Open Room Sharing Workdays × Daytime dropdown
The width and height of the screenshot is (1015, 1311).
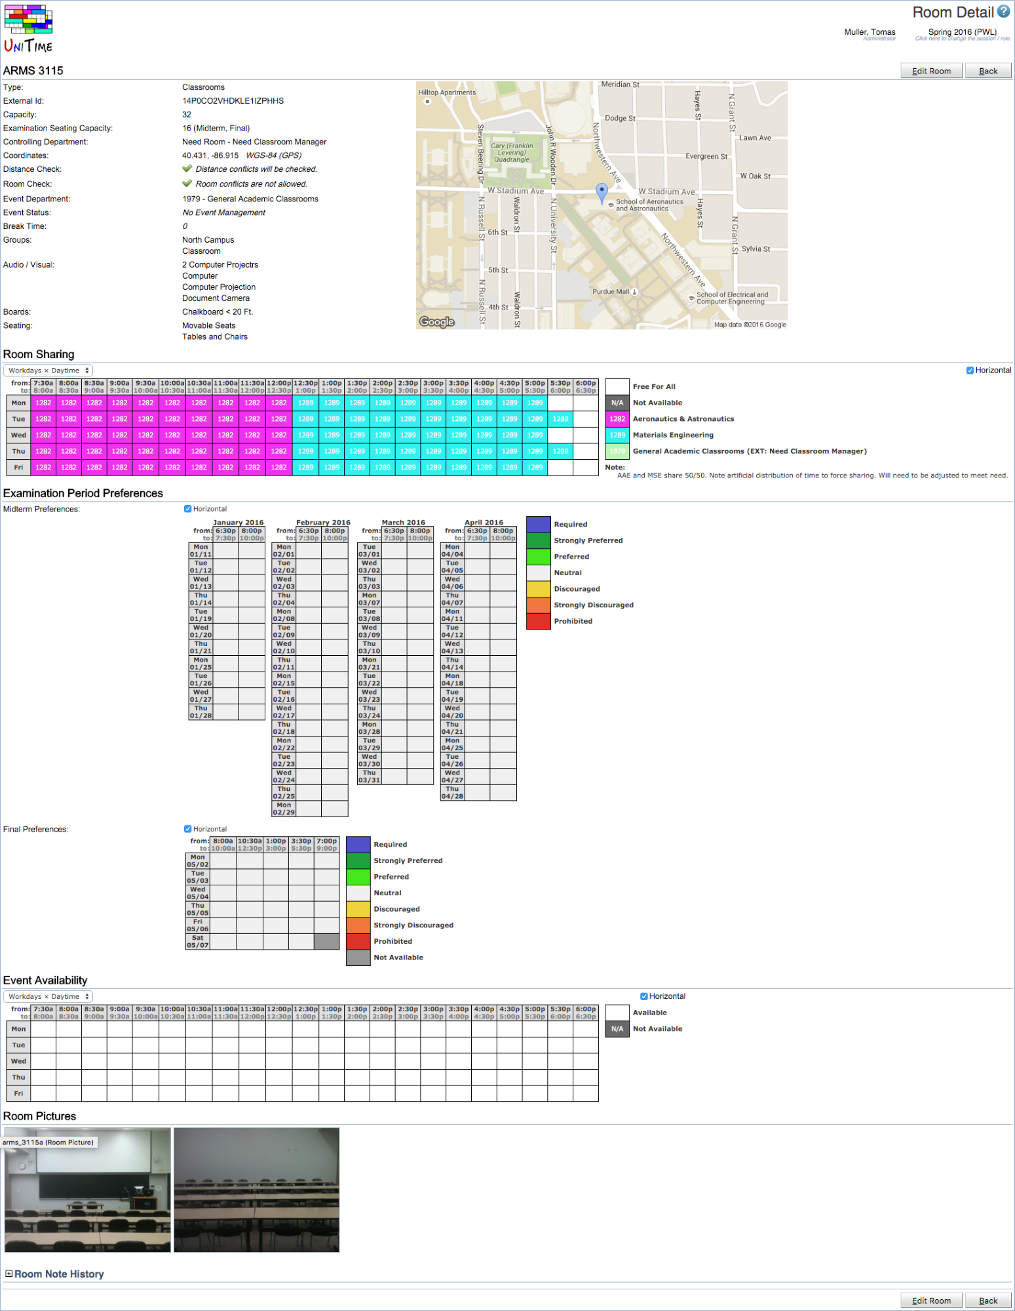pyautogui.click(x=48, y=371)
